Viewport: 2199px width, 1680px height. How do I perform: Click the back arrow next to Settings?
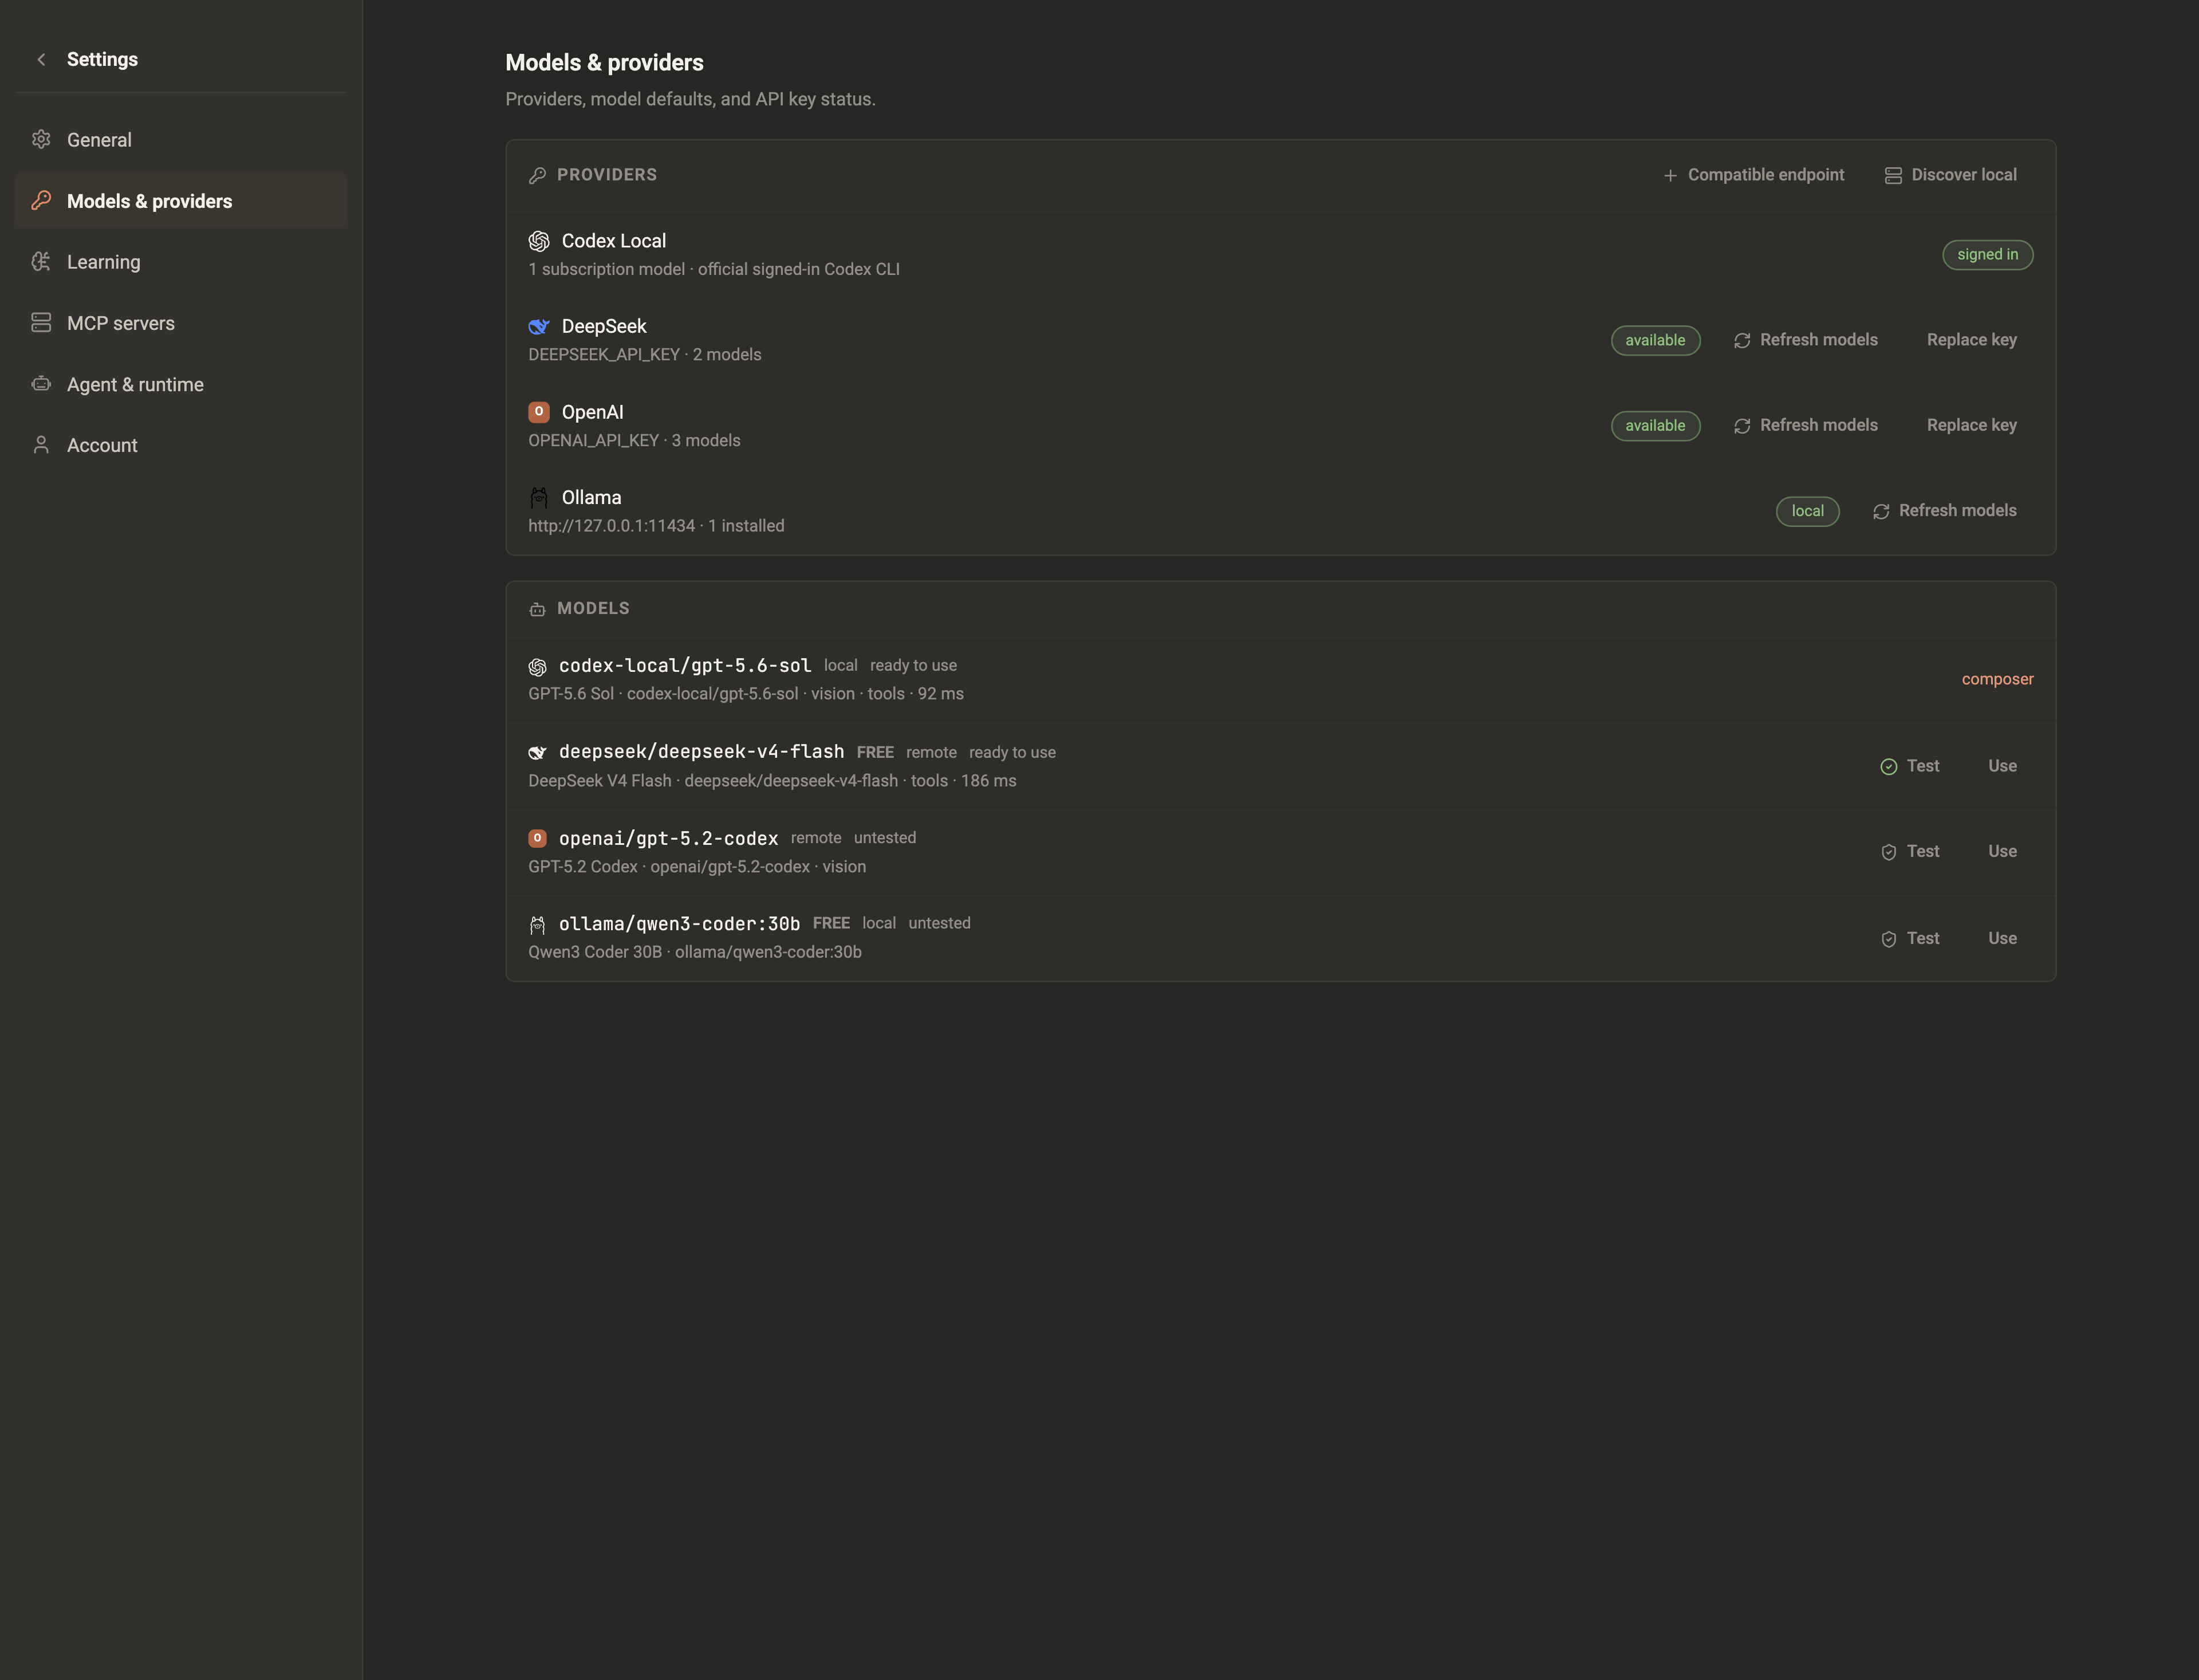41,60
